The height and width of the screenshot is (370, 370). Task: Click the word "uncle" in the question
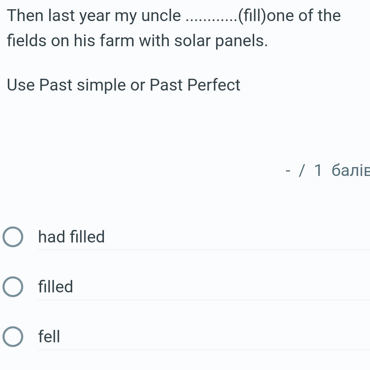tap(162, 16)
